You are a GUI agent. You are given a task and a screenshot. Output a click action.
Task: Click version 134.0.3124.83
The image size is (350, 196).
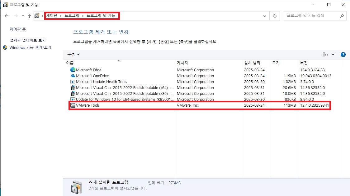[312, 70]
